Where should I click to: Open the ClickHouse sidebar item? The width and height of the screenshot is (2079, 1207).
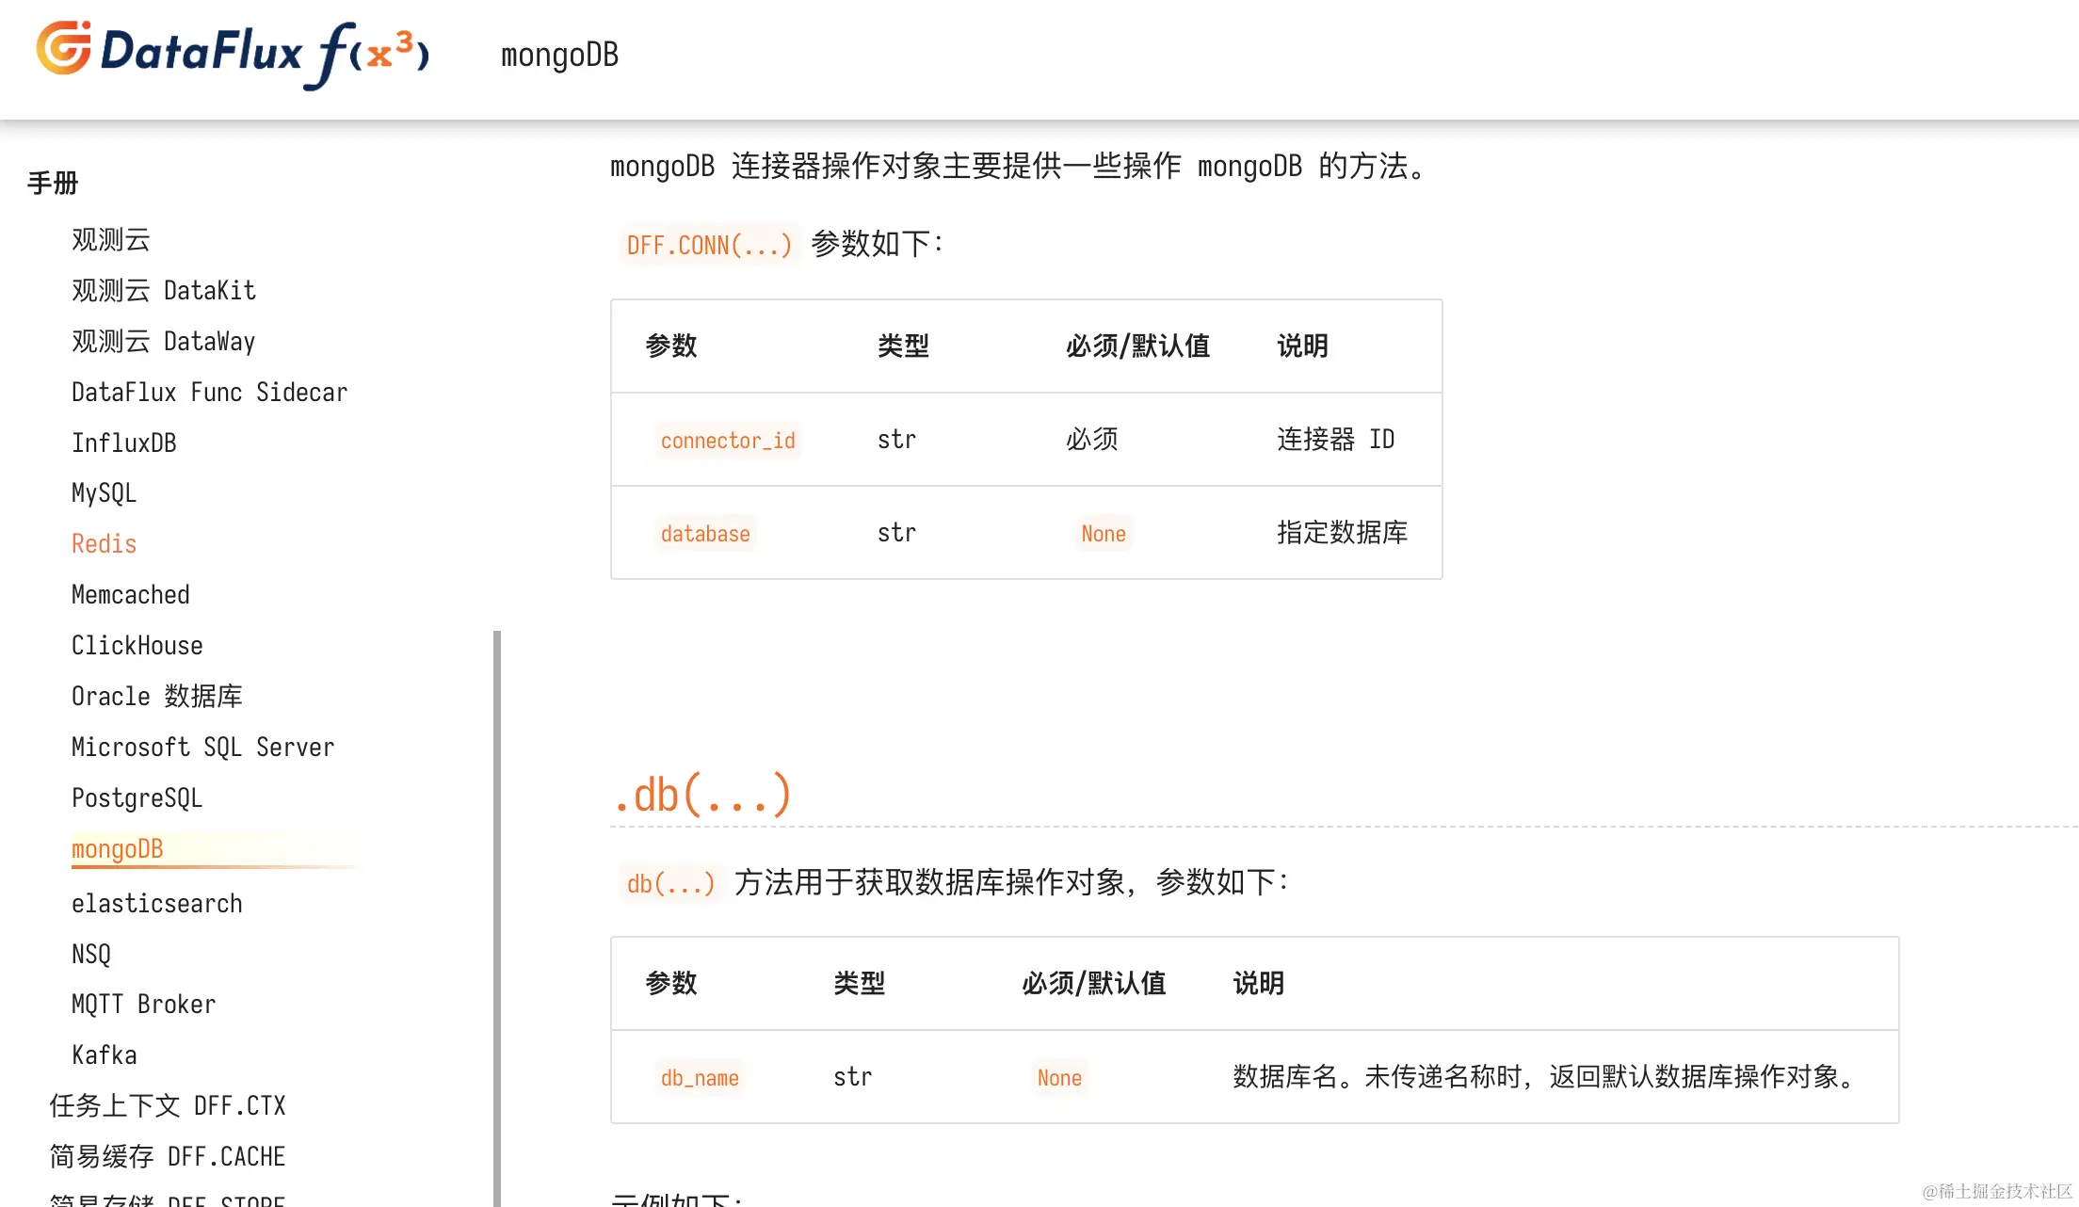(137, 645)
